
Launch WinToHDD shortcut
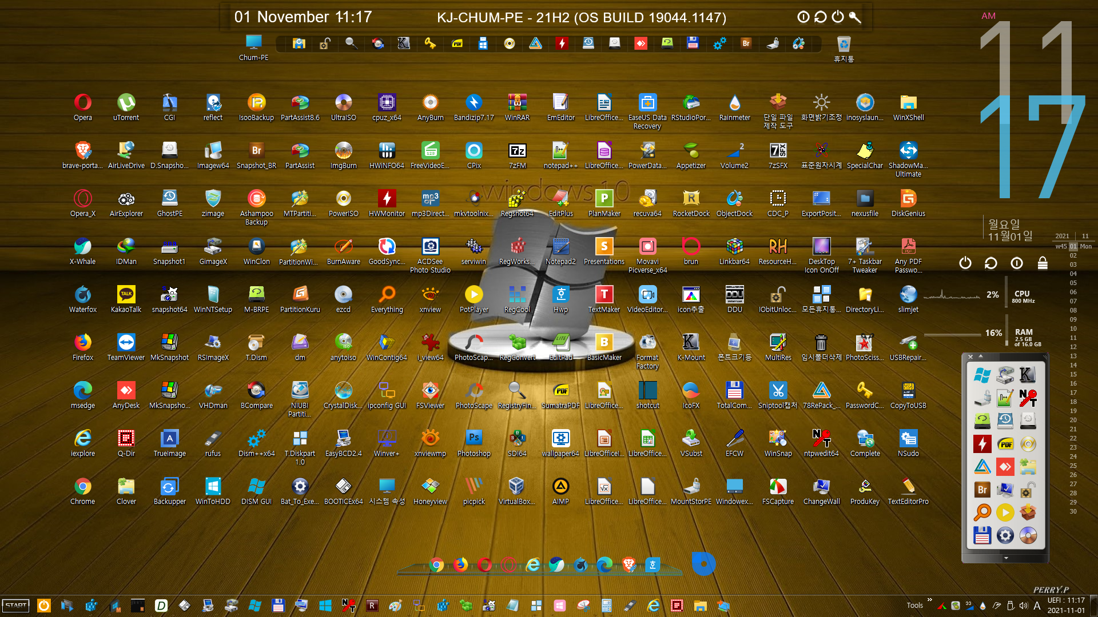(x=213, y=491)
